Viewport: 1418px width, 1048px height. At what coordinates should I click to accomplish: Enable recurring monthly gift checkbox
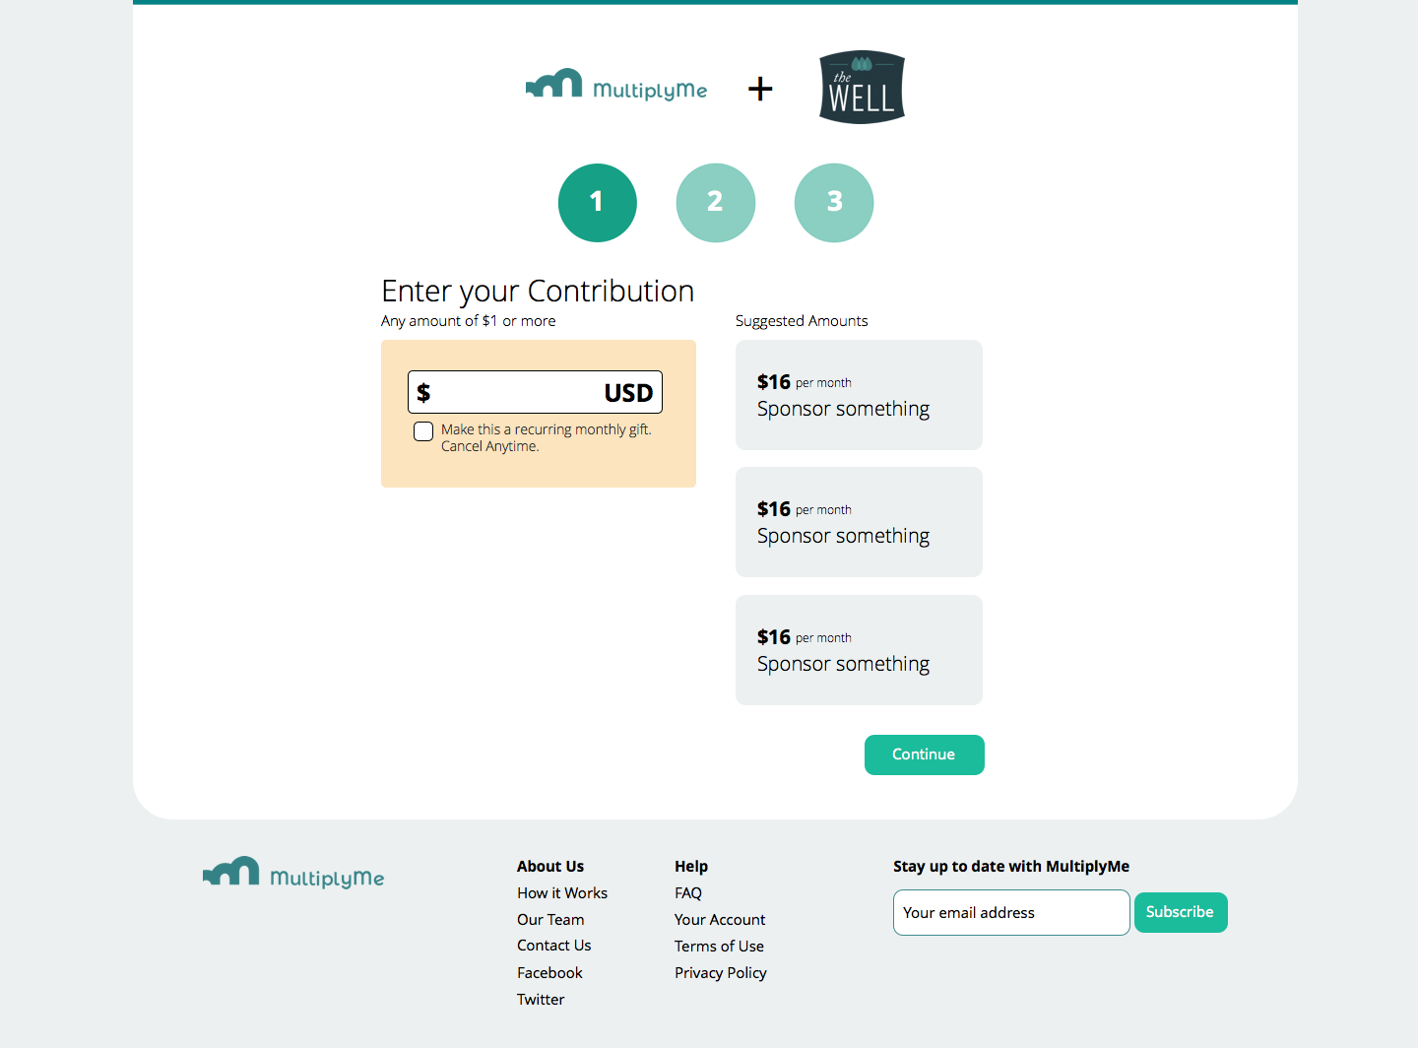point(423,431)
